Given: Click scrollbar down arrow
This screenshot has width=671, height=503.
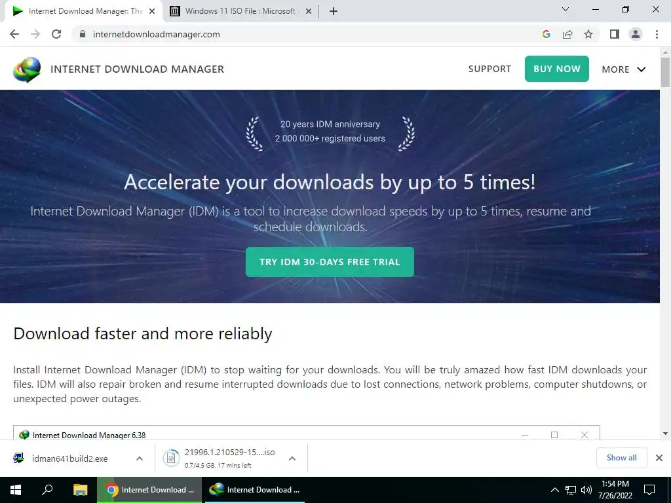Looking at the screenshot, I should coord(665,434).
